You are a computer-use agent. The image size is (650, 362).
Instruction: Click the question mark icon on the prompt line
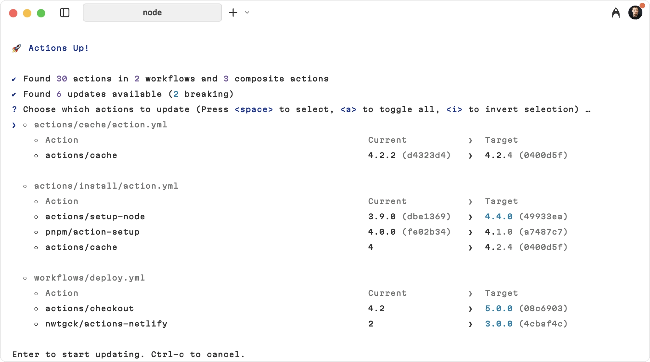pos(14,109)
